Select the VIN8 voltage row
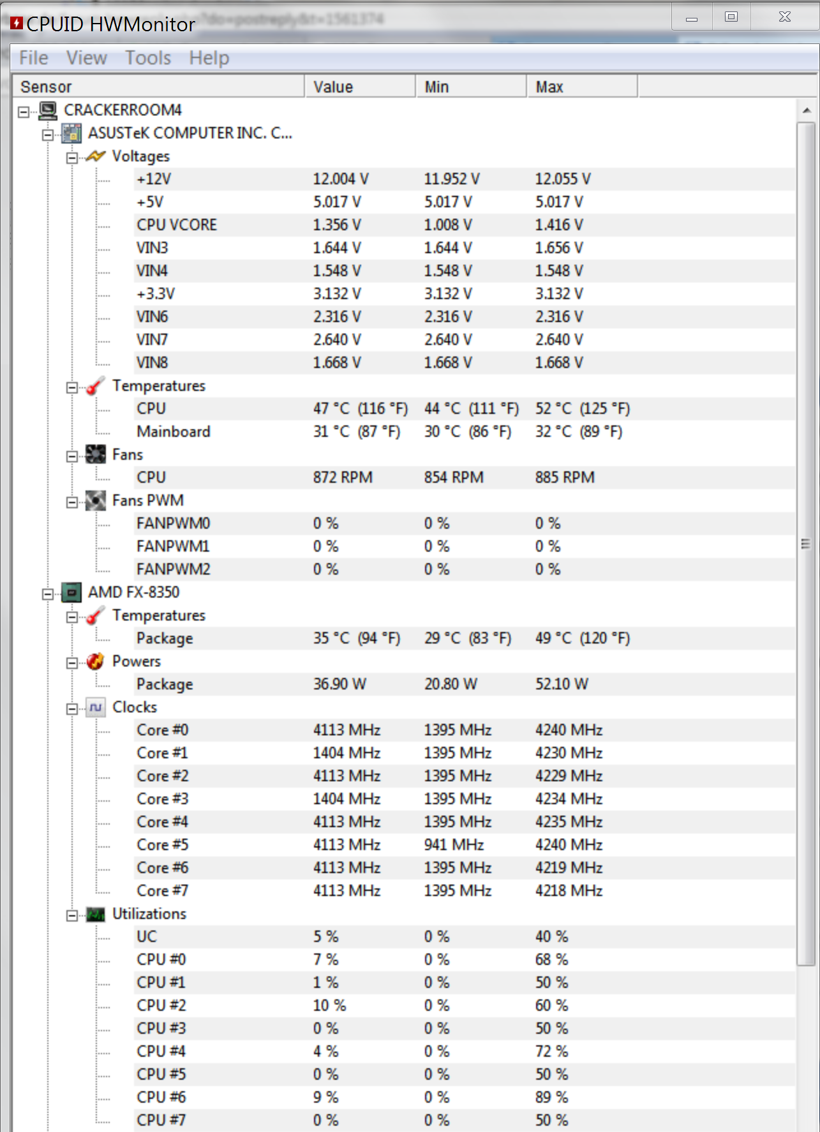 [465, 363]
